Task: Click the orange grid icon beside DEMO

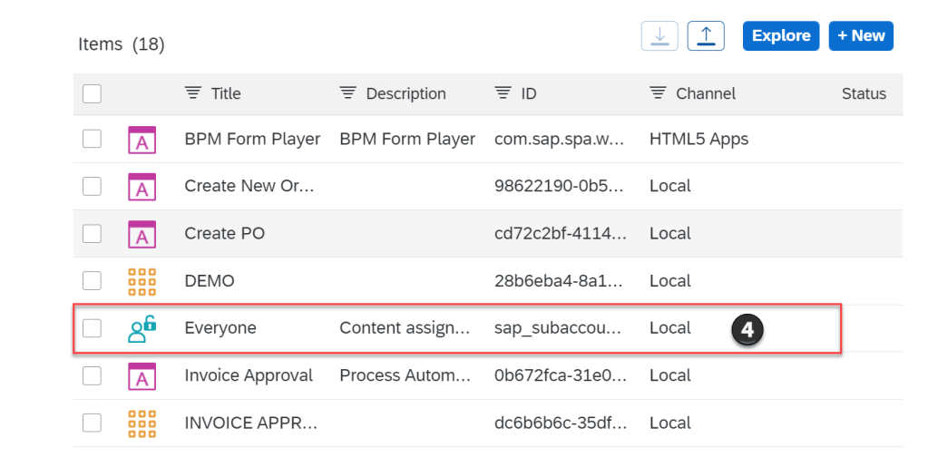Action: (142, 281)
